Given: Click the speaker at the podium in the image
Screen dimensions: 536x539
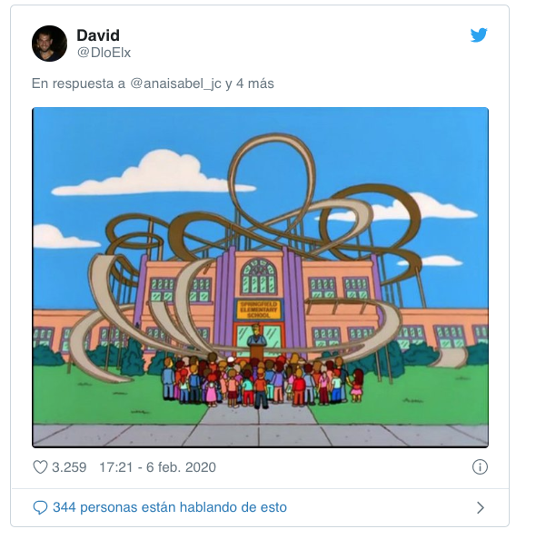Looking at the screenshot, I should (x=257, y=335).
